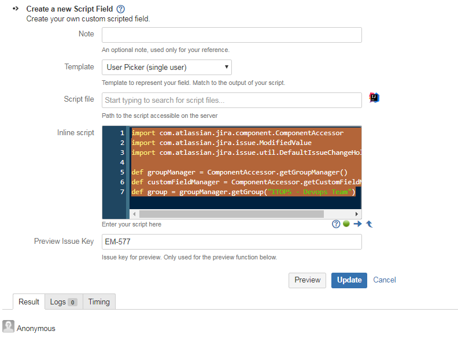Click the blue right arrow icon below editor
This screenshot has height=342, width=458.
(x=357, y=224)
